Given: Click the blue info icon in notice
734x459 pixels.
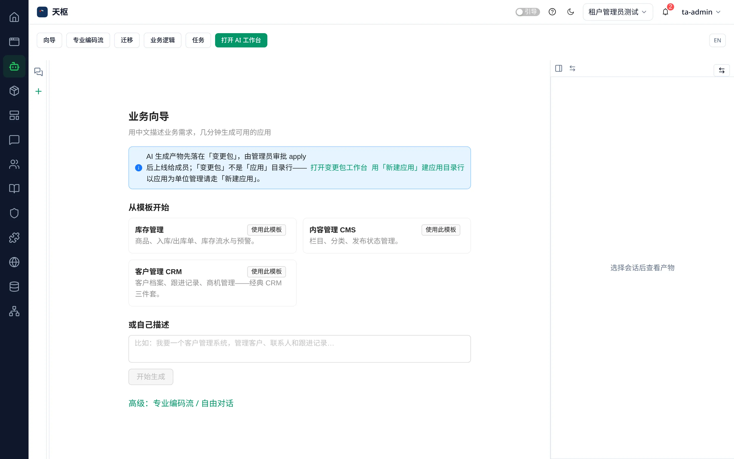Looking at the screenshot, I should coord(138,168).
